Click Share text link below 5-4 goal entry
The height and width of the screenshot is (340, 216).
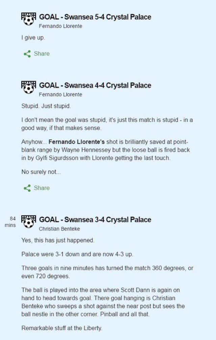tap(42, 53)
